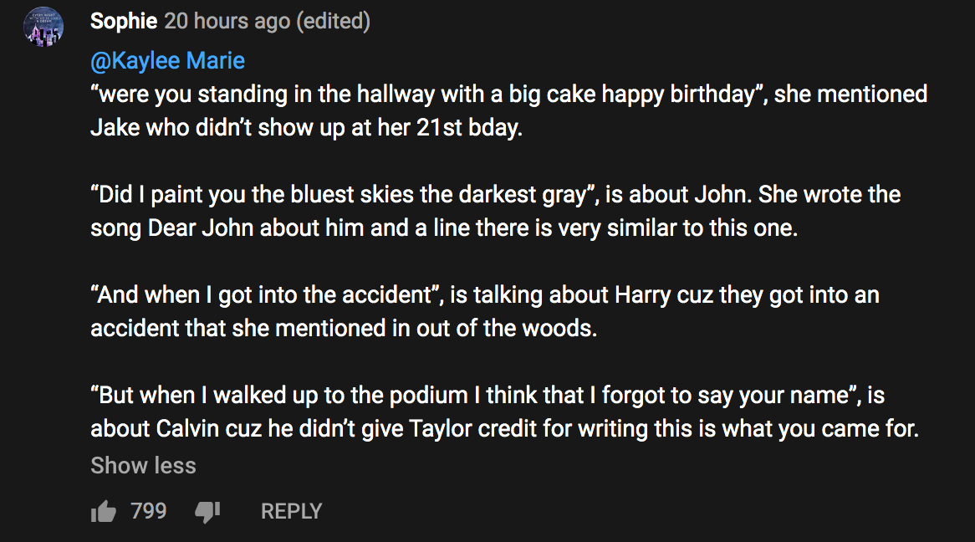Click the "(edited)" label
This screenshot has width=975, height=542.
(x=333, y=22)
